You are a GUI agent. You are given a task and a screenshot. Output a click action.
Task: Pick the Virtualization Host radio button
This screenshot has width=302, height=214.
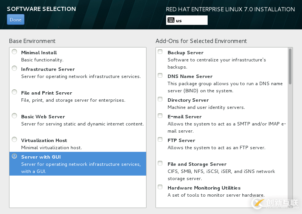point(14,139)
